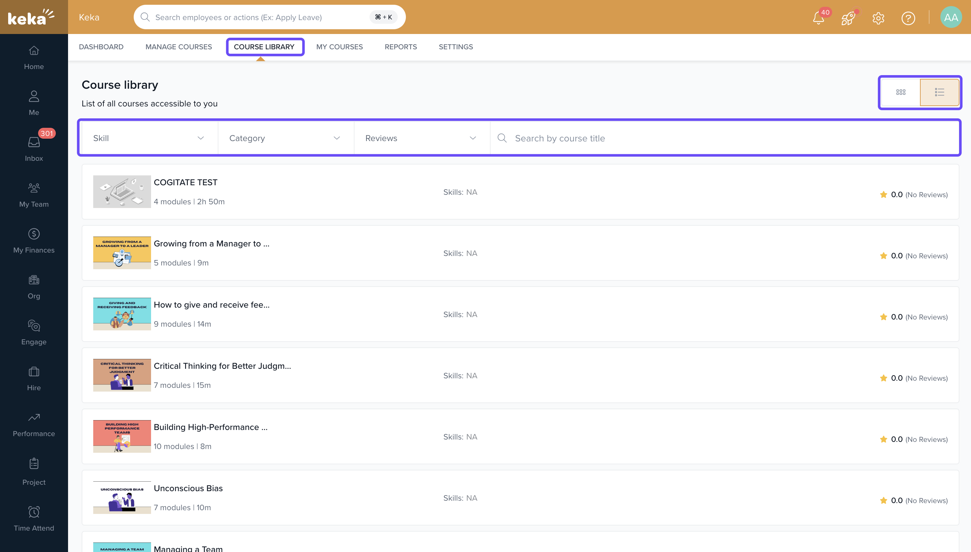Switch to the Reports tab
Image resolution: width=971 pixels, height=552 pixels.
tap(401, 47)
